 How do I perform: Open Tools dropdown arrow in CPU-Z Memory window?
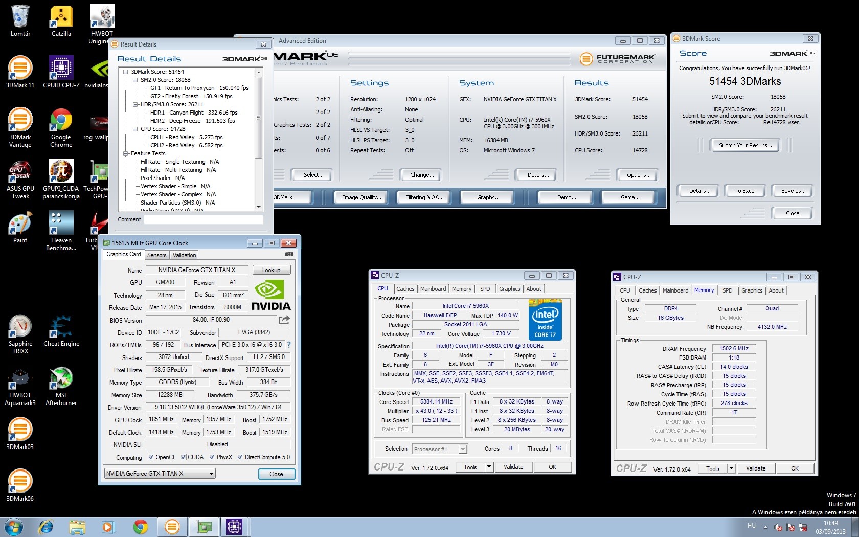tap(731, 468)
